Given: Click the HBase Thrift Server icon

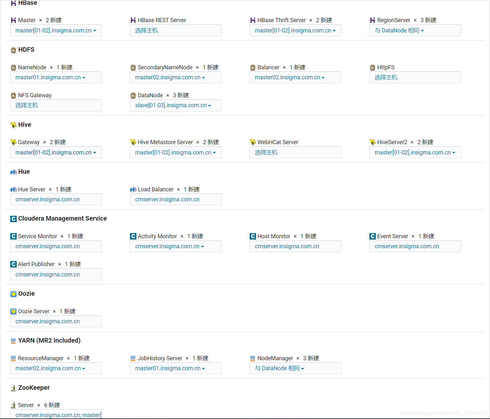Looking at the screenshot, I should click(253, 20).
